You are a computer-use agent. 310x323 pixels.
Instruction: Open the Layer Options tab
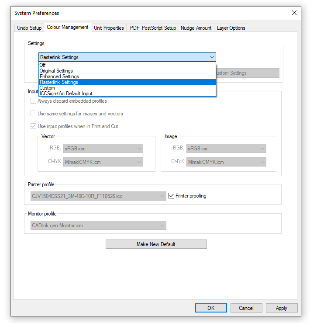pyautogui.click(x=231, y=28)
